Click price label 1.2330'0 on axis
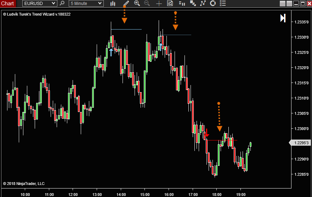312x197 pixels. pos(301,38)
